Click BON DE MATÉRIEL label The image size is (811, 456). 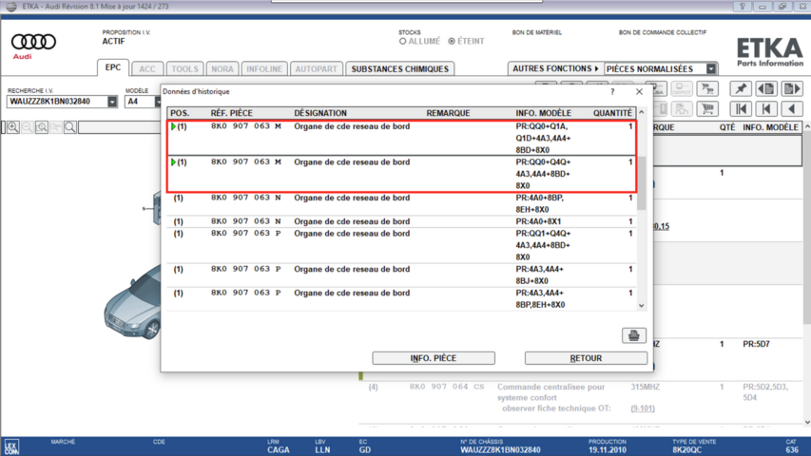[537, 32]
